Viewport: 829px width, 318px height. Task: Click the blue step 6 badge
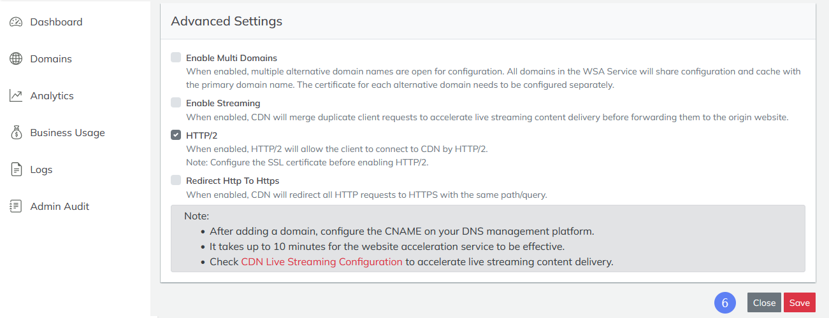pos(725,303)
